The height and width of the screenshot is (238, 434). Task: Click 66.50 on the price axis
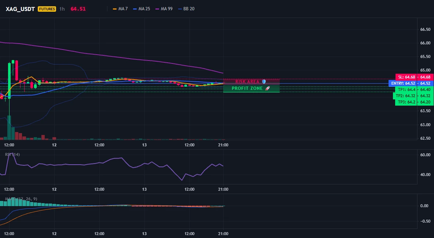click(425, 29)
